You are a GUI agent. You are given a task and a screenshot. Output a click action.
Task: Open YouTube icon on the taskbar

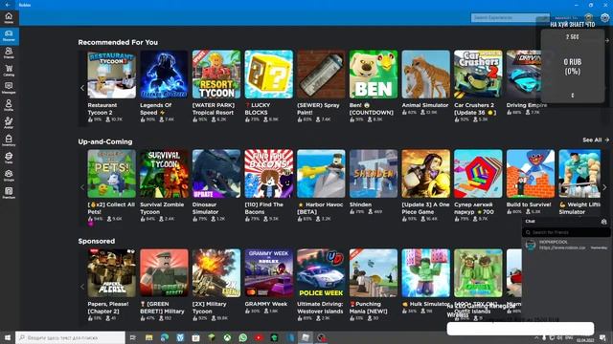(x=259, y=337)
